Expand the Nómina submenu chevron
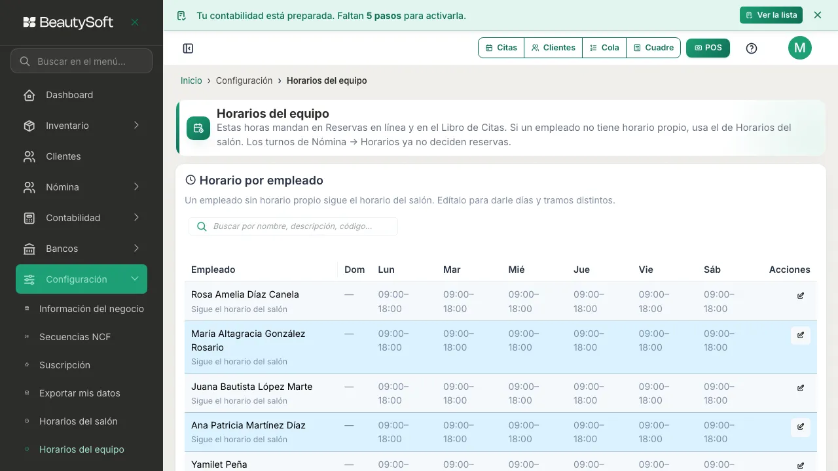This screenshot has width=838, height=471. point(136,187)
